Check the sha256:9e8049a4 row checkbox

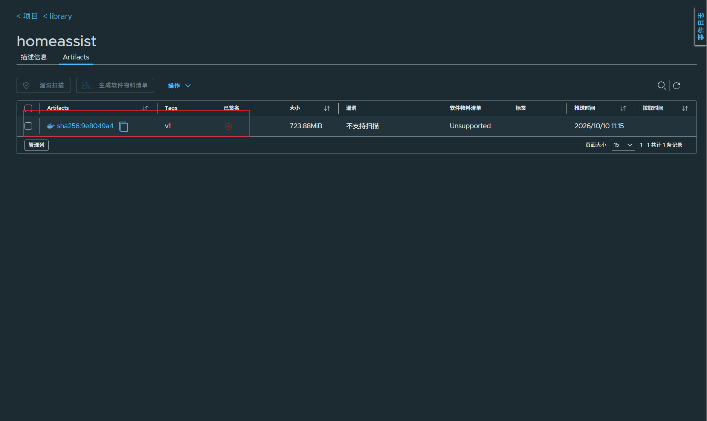pyautogui.click(x=28, y=126)
